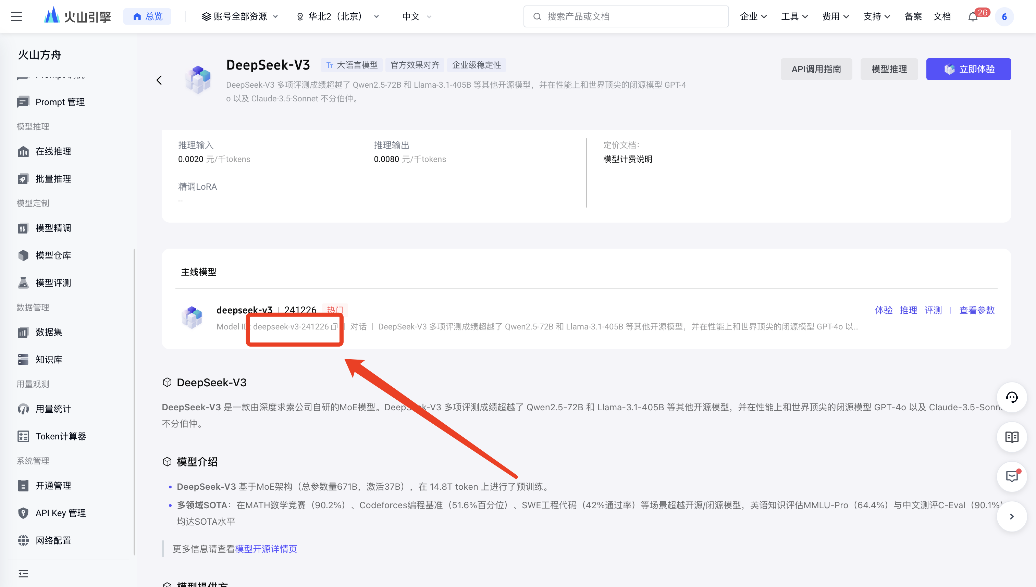Open 知识库 in sidebar
Screen dimensions: 1036x587
tap(40, 360)
